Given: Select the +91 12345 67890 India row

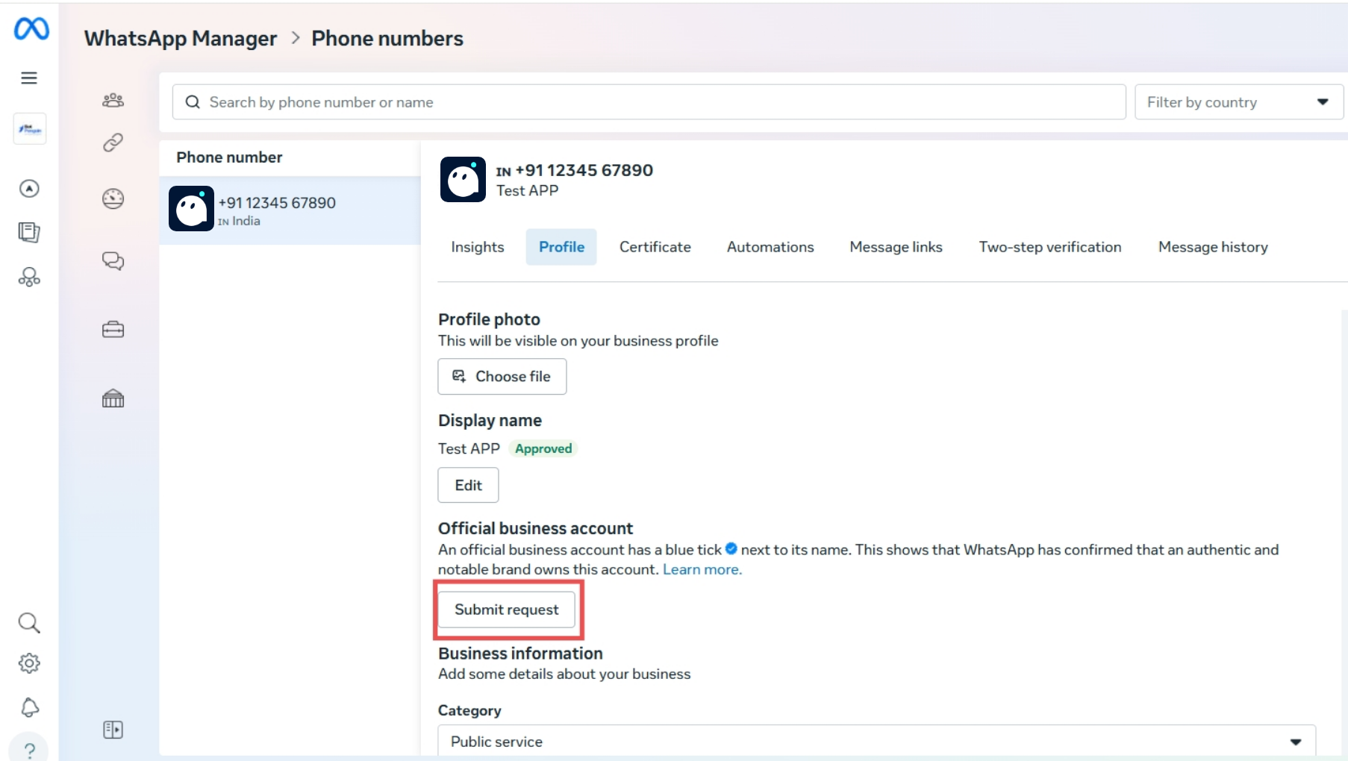Looking at the screenshot, I should [x=290, y=210].
